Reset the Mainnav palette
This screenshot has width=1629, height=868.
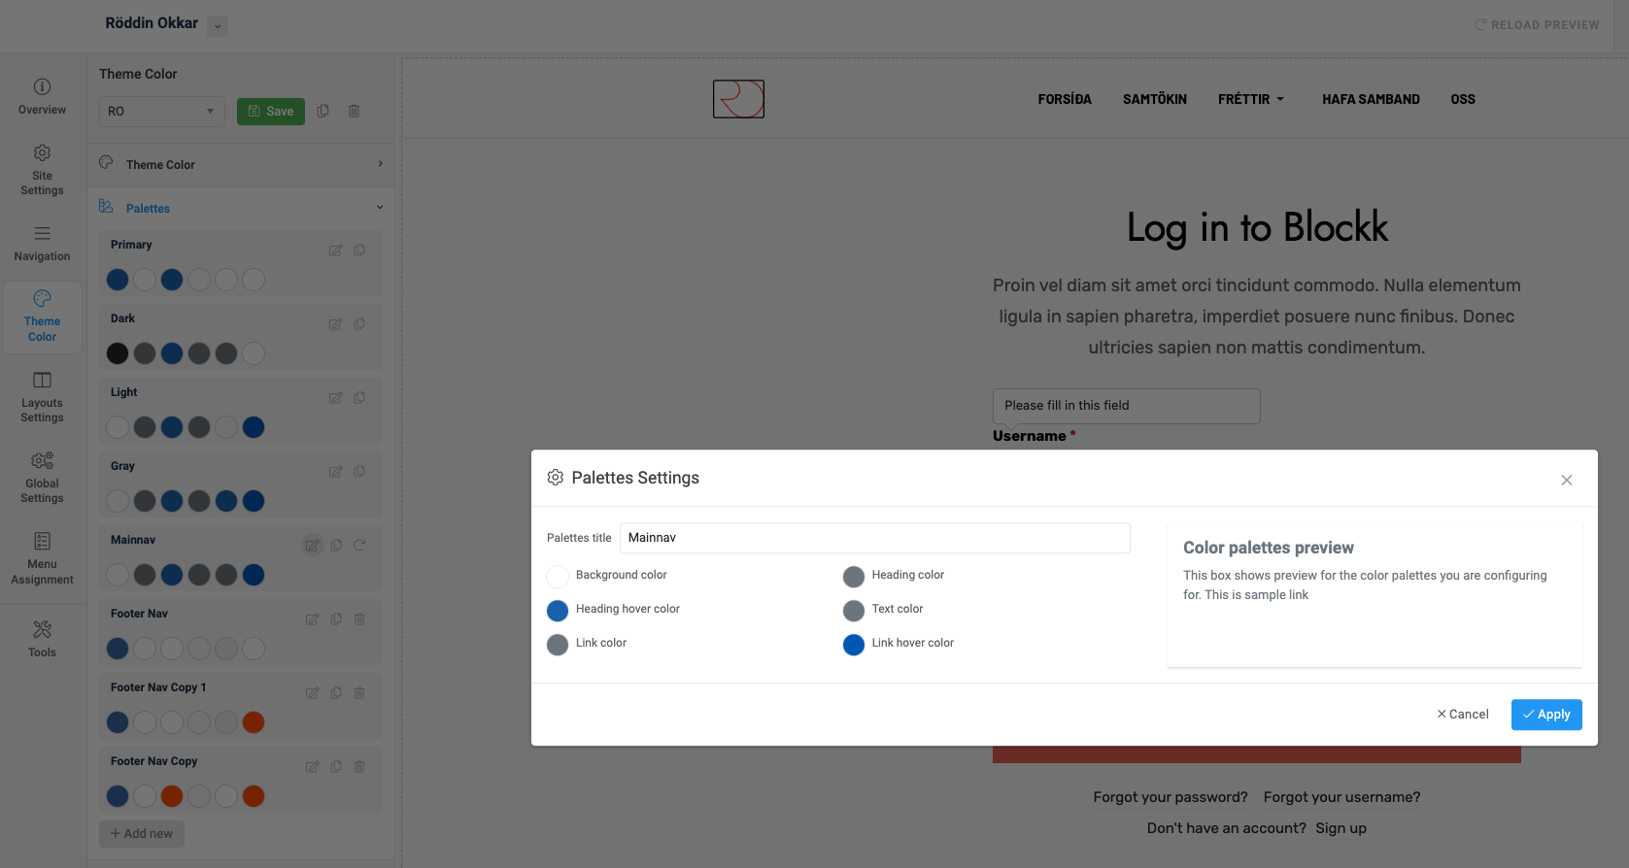click(359, 546)
